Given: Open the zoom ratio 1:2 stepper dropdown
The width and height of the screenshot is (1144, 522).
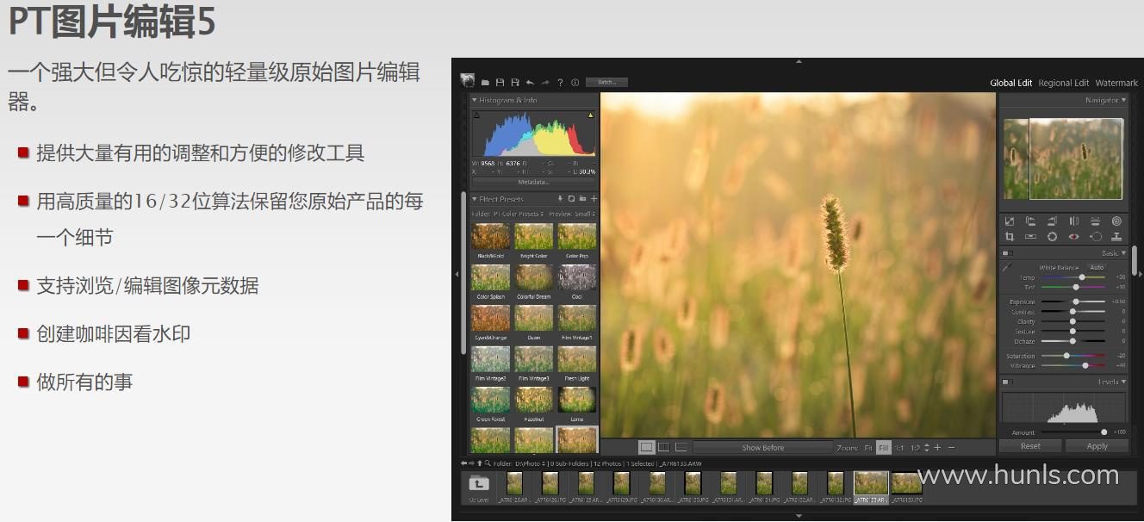Looking at the screenshot, I should (927, 448).
